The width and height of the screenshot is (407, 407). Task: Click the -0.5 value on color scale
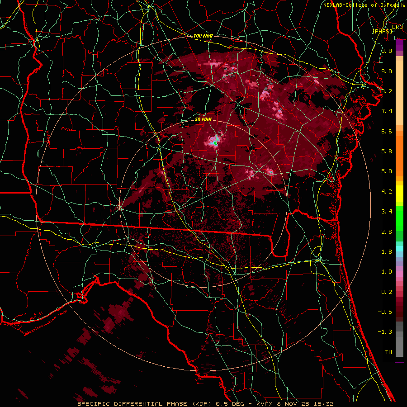385,312
